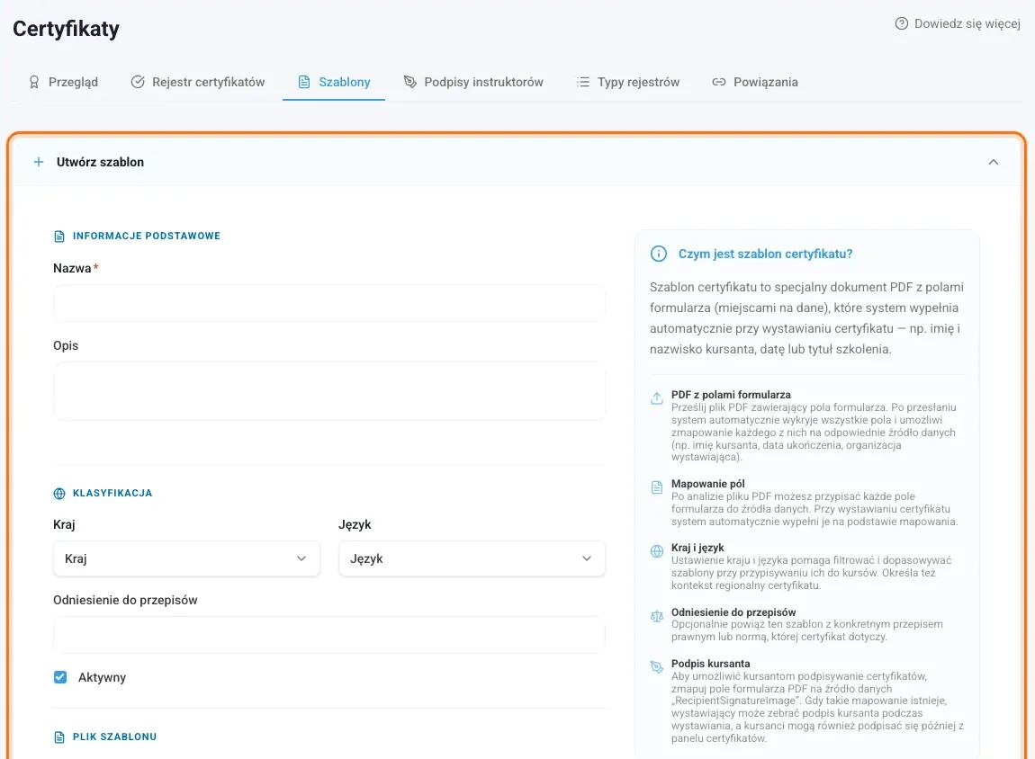Open the Rejestr certyfikatów tab
This screenshot has width=1035, height=759.
pos(198,82)
